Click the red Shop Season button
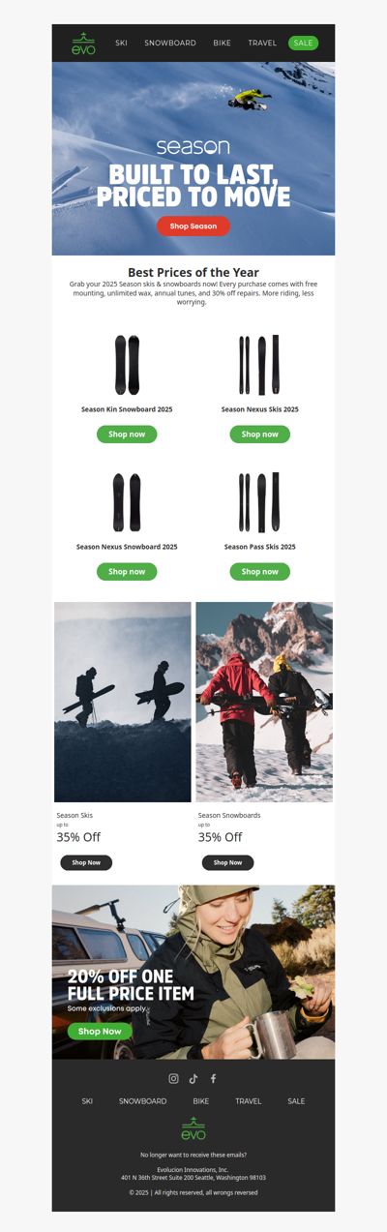Image resolution: width=387 pixels, height=1232 pixels. [x=193, y=226]
